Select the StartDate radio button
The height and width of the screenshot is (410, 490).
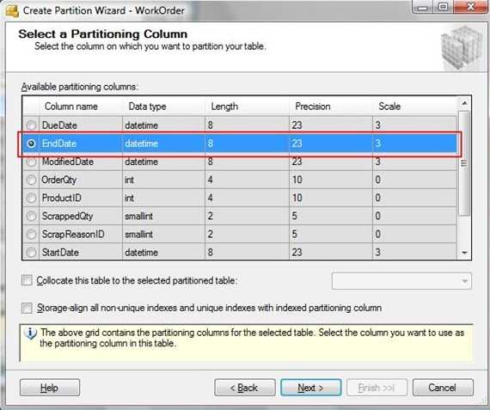tap(31, 252)
